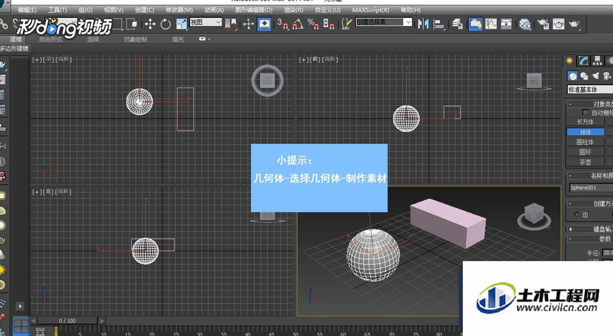Open the 创建(C) menu
The width and height of the screenshot is (613, 336).
pos(145,10)
